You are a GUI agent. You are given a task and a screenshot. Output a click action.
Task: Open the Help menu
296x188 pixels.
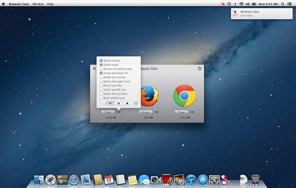[50, 4]
